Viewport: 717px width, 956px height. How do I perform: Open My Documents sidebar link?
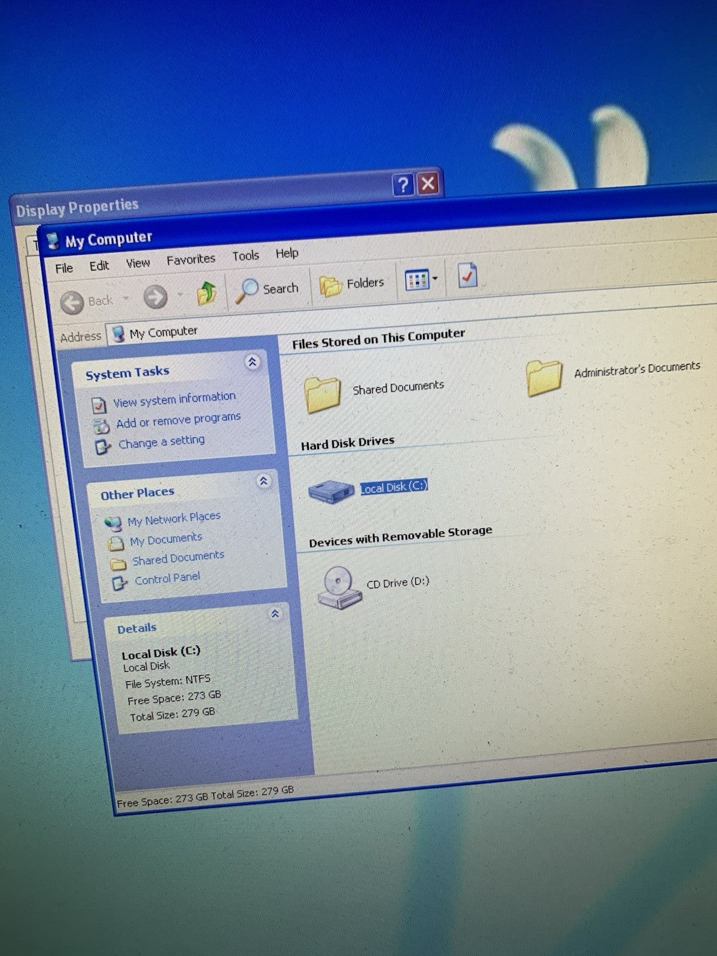[166, 540]
